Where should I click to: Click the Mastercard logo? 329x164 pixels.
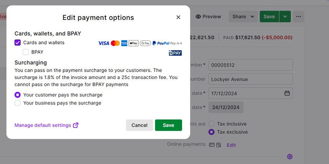[115, 43]
